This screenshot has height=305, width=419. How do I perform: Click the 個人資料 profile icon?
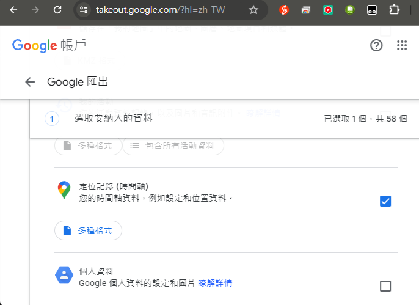pos(64,275)
